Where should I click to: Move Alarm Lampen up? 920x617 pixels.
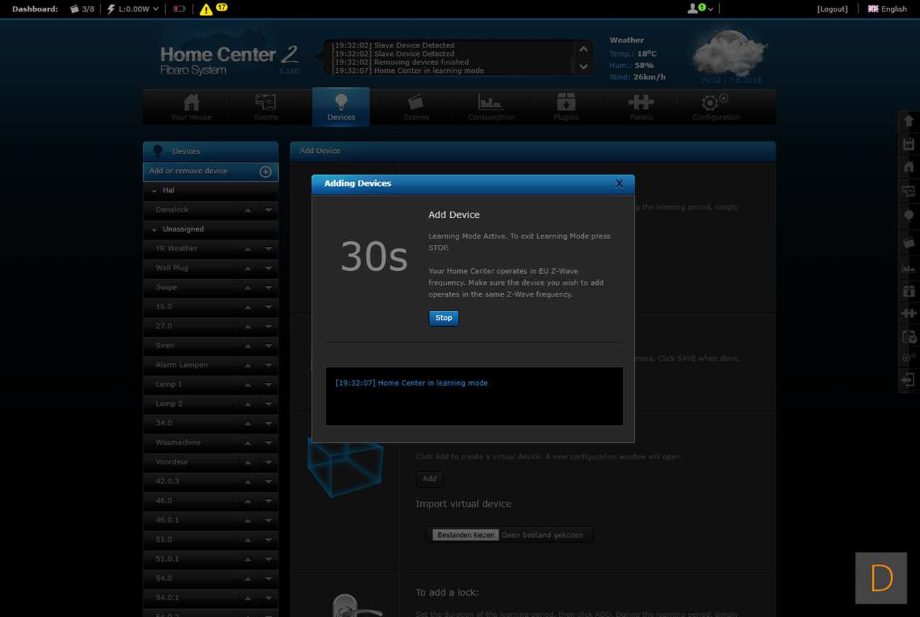(x=248, y=365)
